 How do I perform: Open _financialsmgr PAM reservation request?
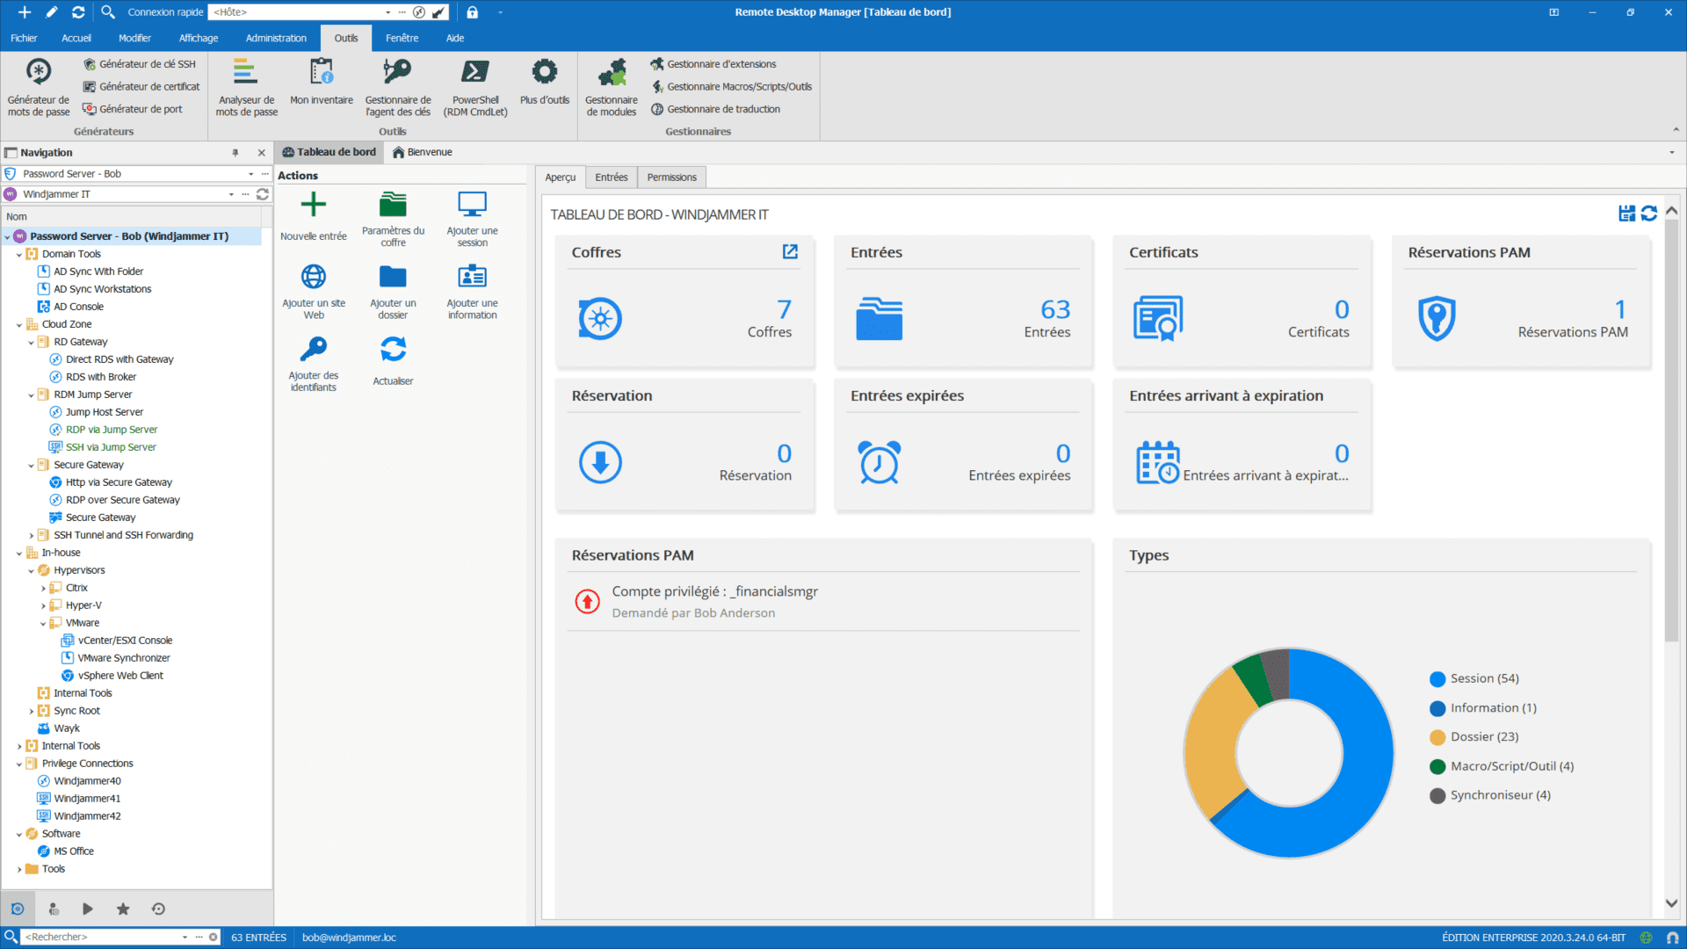[823, 602]
